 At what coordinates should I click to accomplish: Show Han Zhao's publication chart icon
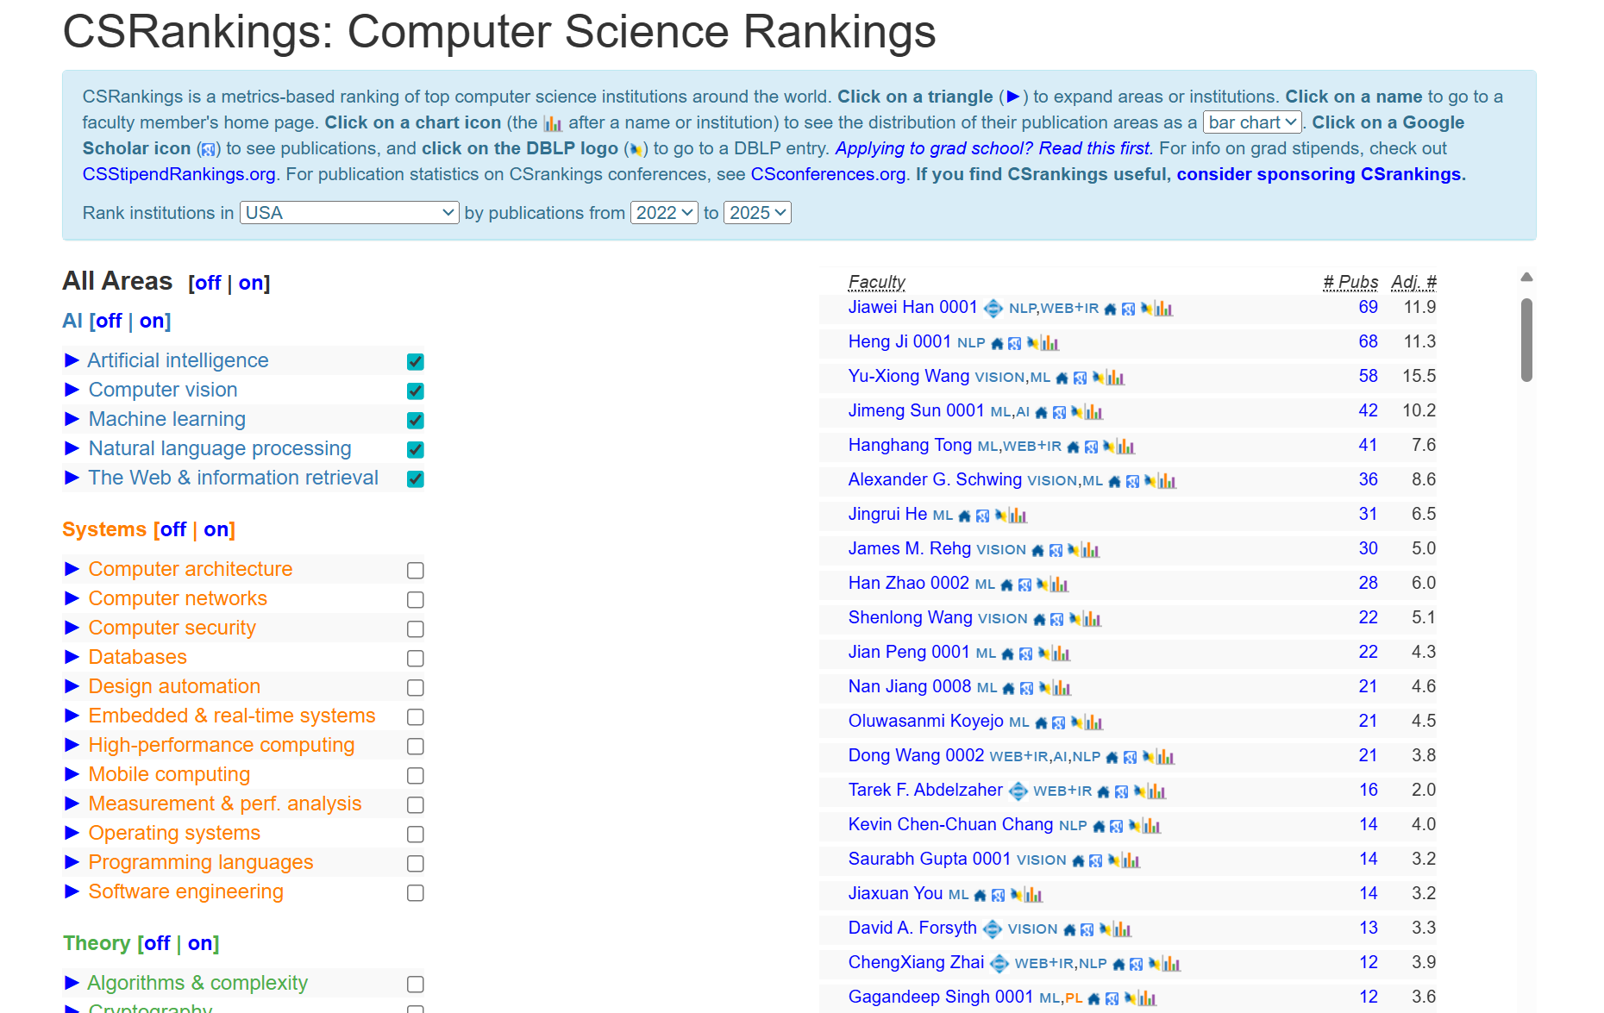[x=1060, y=585]
